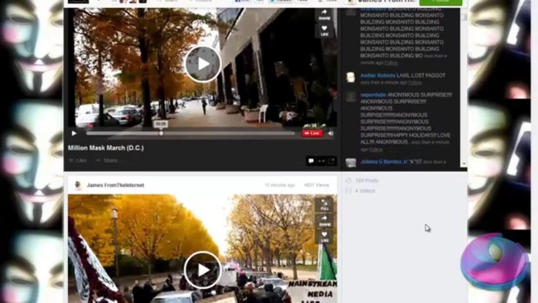Screen dimensions: 538x303
Task: Click the small play button in the control bar
Action: click(74, 133)
